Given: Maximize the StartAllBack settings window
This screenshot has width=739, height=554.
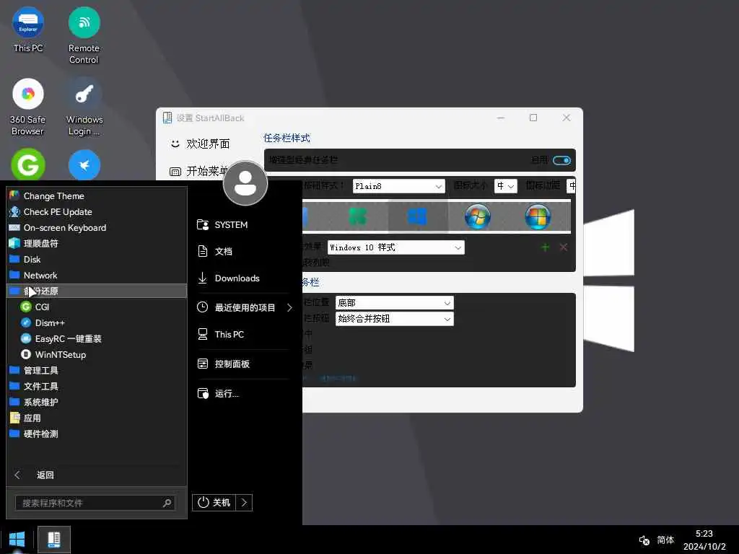Looking at the screenshot, I should tap(533, 118).
